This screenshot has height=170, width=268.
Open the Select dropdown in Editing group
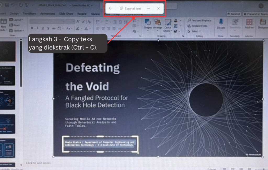(194, 31)
